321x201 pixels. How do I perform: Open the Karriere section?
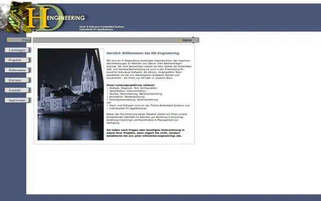(18, 80)
